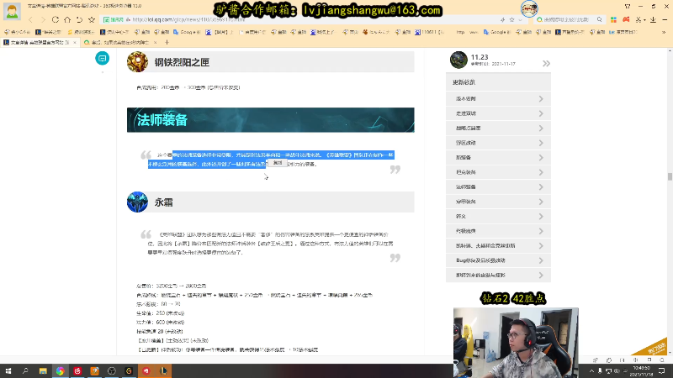This screenshot has height=378, width=673.
Task: Click the scissors screenshot tool icon
Action: (x=639, y=19)
